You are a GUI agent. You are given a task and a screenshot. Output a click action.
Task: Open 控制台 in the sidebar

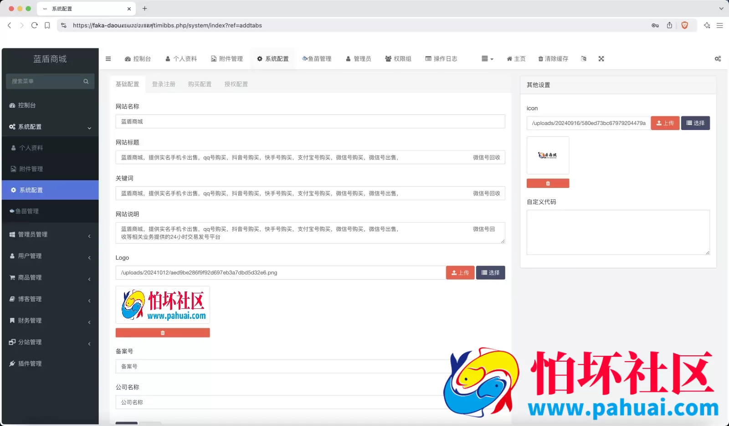click(50, 105)
